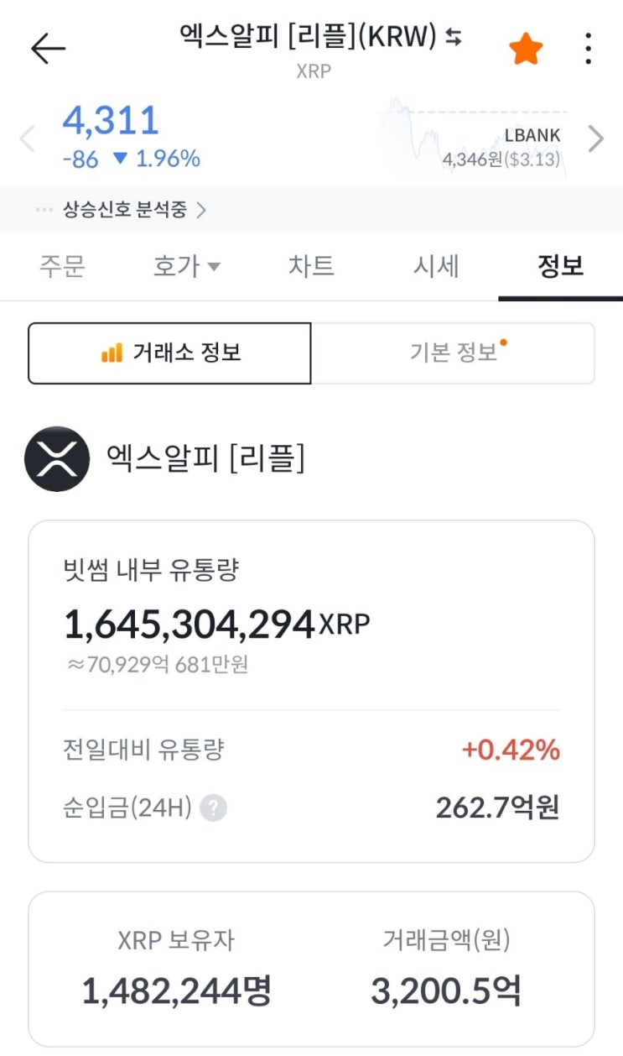Open the three-dot overflow menu

pos(588,48)
